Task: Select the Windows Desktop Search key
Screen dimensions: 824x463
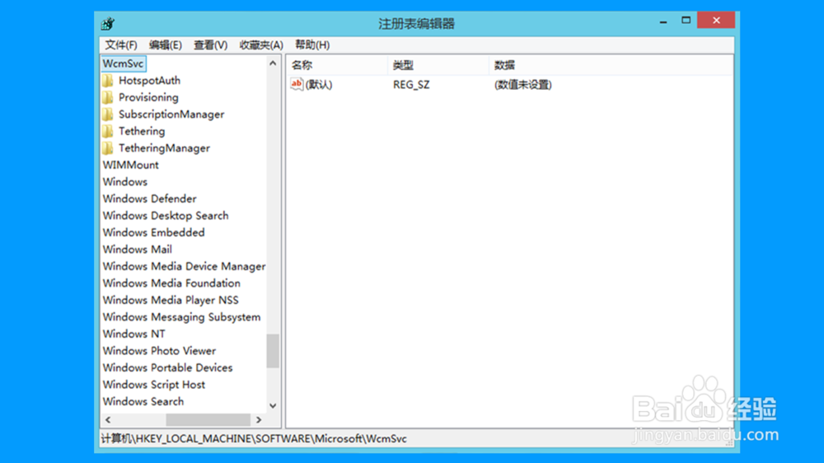Action: click(166, 216)
